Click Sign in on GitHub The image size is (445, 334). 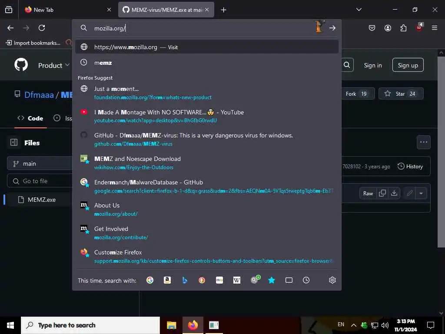tap(372, 65)
